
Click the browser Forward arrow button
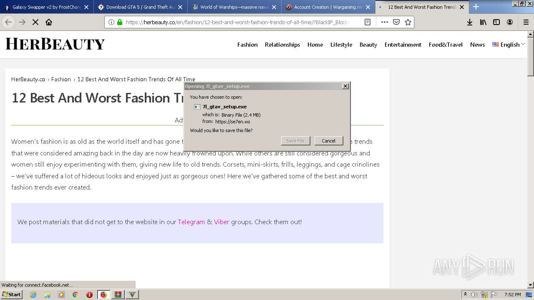(x=22, y=22)
